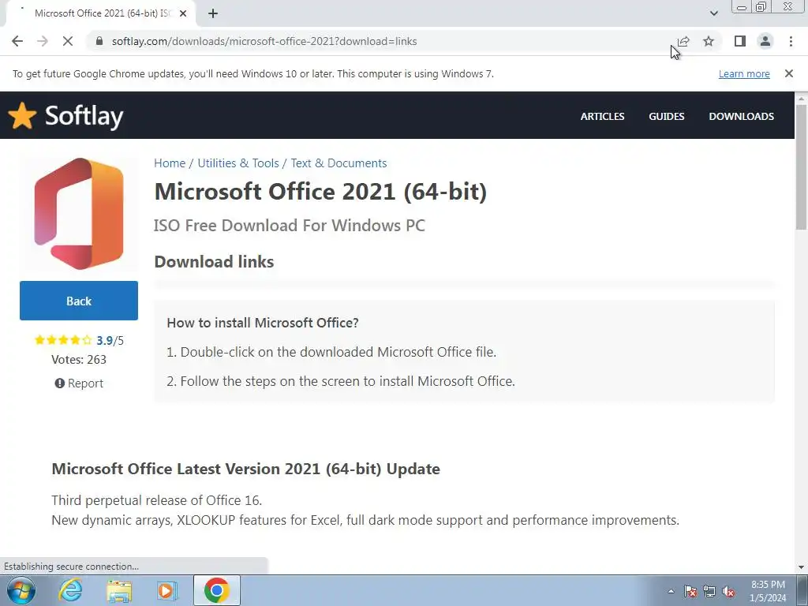Go back using the browser back arrow

pyautogui.click(x=17, y=41)
